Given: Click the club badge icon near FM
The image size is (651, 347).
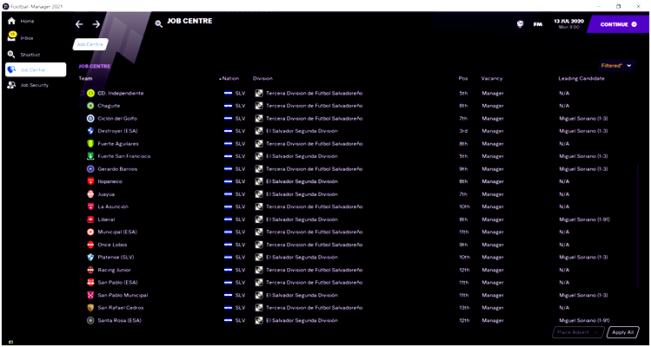Looking at the screenshot, I should (520, 24).
